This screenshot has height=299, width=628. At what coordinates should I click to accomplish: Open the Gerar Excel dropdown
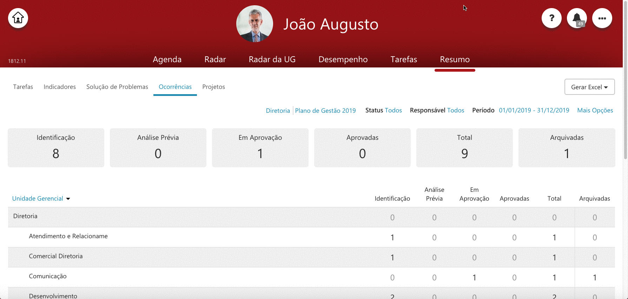pyautogui.click(x=589, y=87)
